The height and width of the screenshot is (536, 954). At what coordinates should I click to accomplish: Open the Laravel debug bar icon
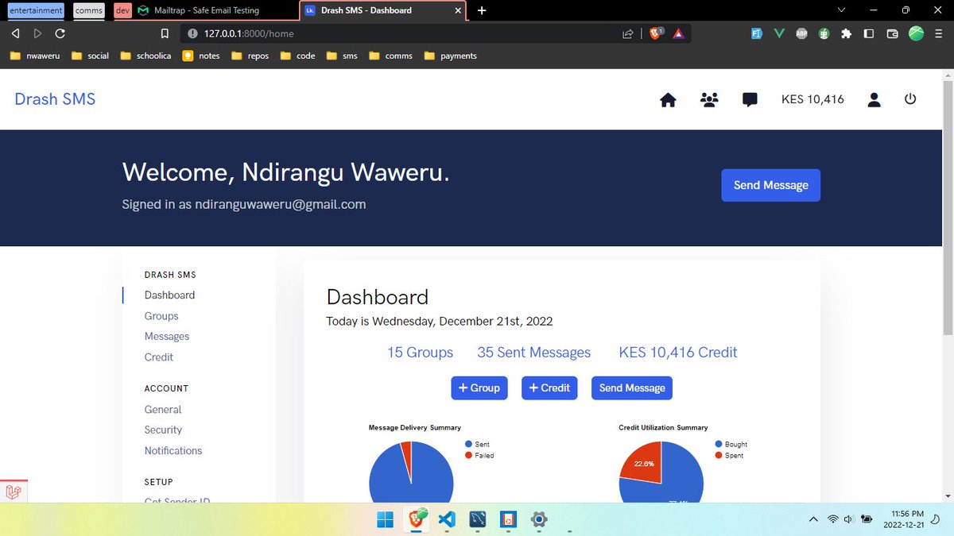pyautogui.click(x=14, y=492)
